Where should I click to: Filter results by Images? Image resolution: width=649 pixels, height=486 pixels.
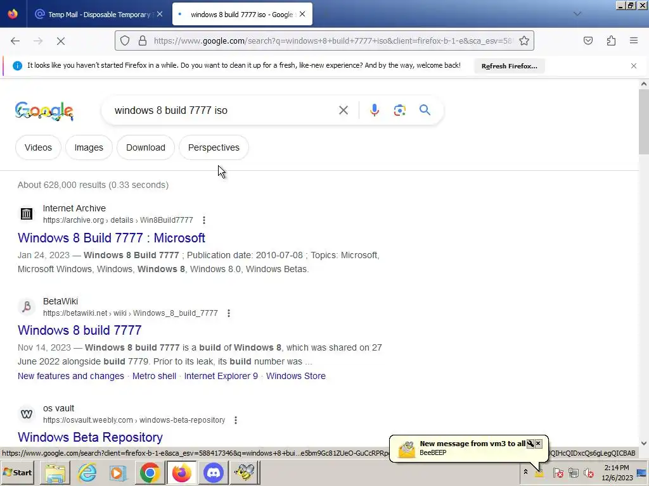89,147
